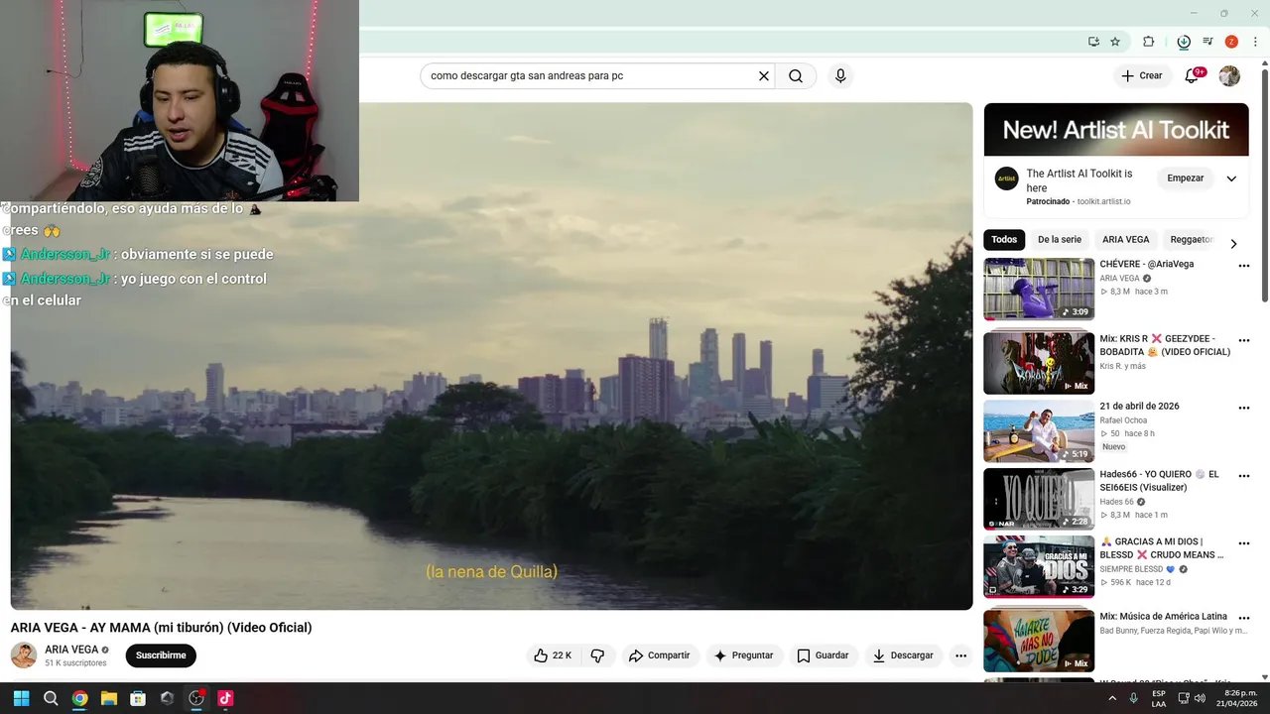
Task: Like the video with 22 K thumbs up
Action: coord(553,655)
